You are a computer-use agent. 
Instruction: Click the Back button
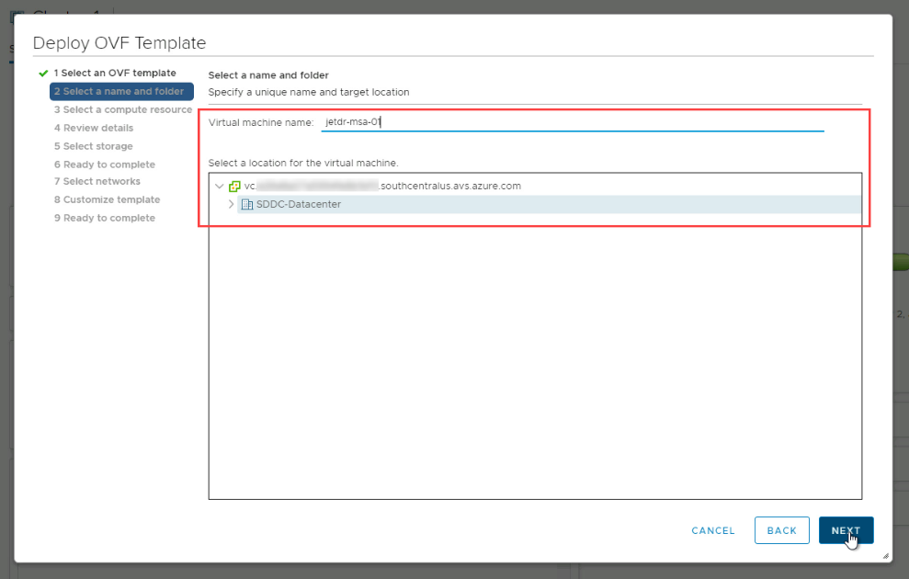point(781,530)
